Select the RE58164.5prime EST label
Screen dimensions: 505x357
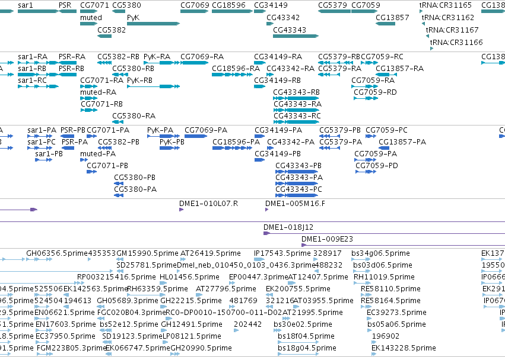[x=390, y=301]
